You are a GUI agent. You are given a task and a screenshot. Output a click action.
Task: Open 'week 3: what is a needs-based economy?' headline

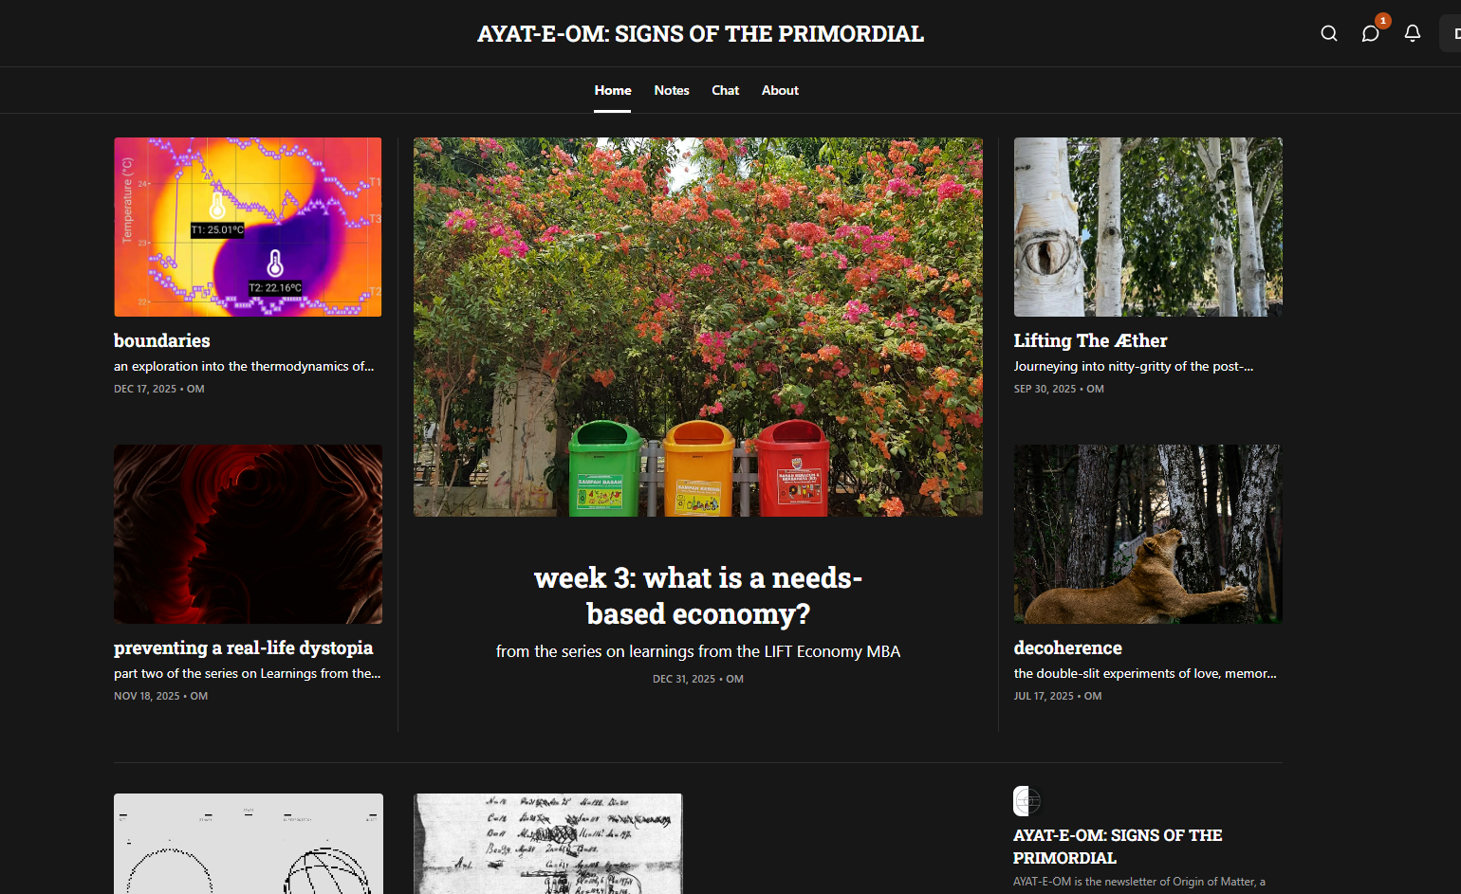(698, 595)
